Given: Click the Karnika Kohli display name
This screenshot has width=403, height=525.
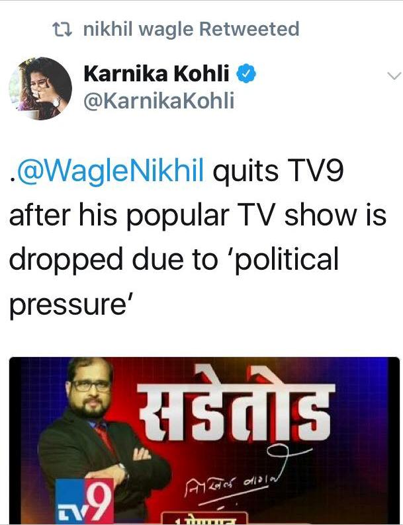Looking at the screenshot, I should tap(156, 73).
